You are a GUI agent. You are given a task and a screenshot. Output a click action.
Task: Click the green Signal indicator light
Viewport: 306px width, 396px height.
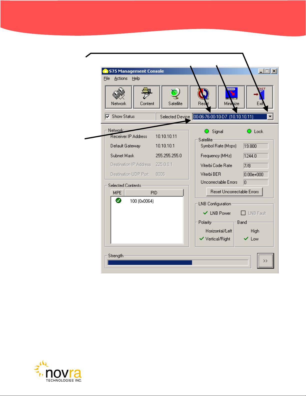207,131
